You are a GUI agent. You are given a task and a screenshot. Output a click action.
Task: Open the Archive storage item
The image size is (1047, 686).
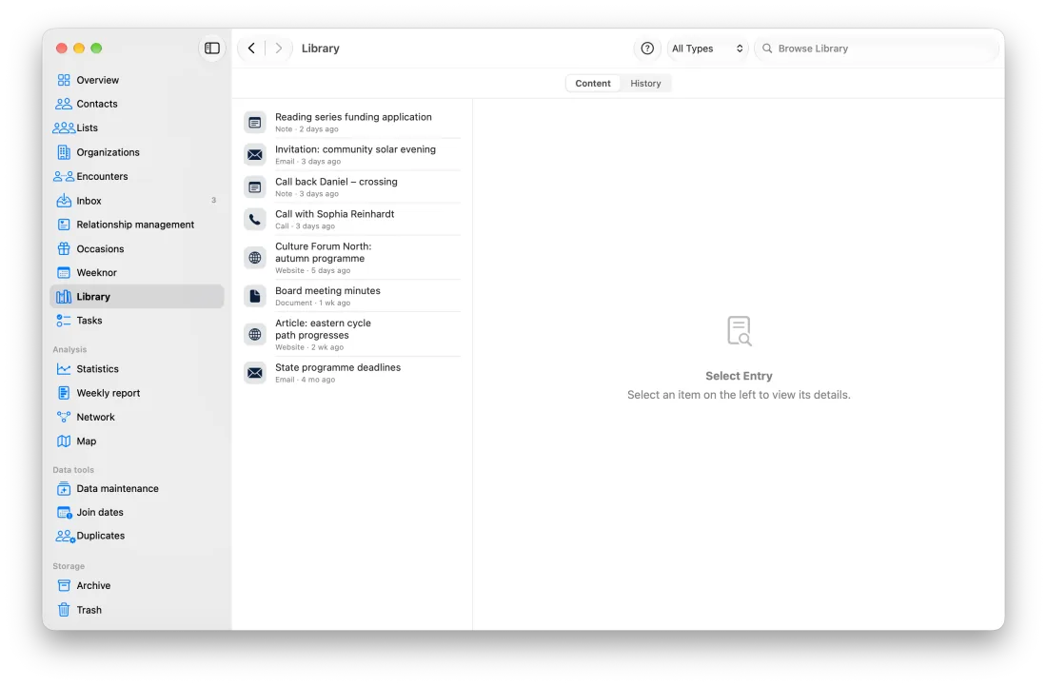137,585
